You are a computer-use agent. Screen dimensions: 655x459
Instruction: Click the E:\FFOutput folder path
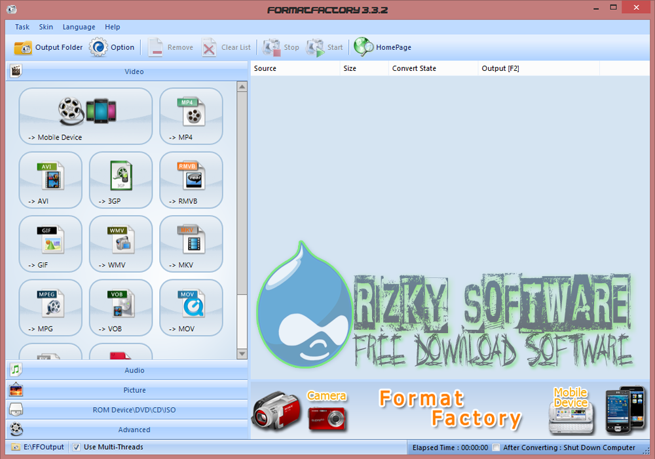(38, 447)
